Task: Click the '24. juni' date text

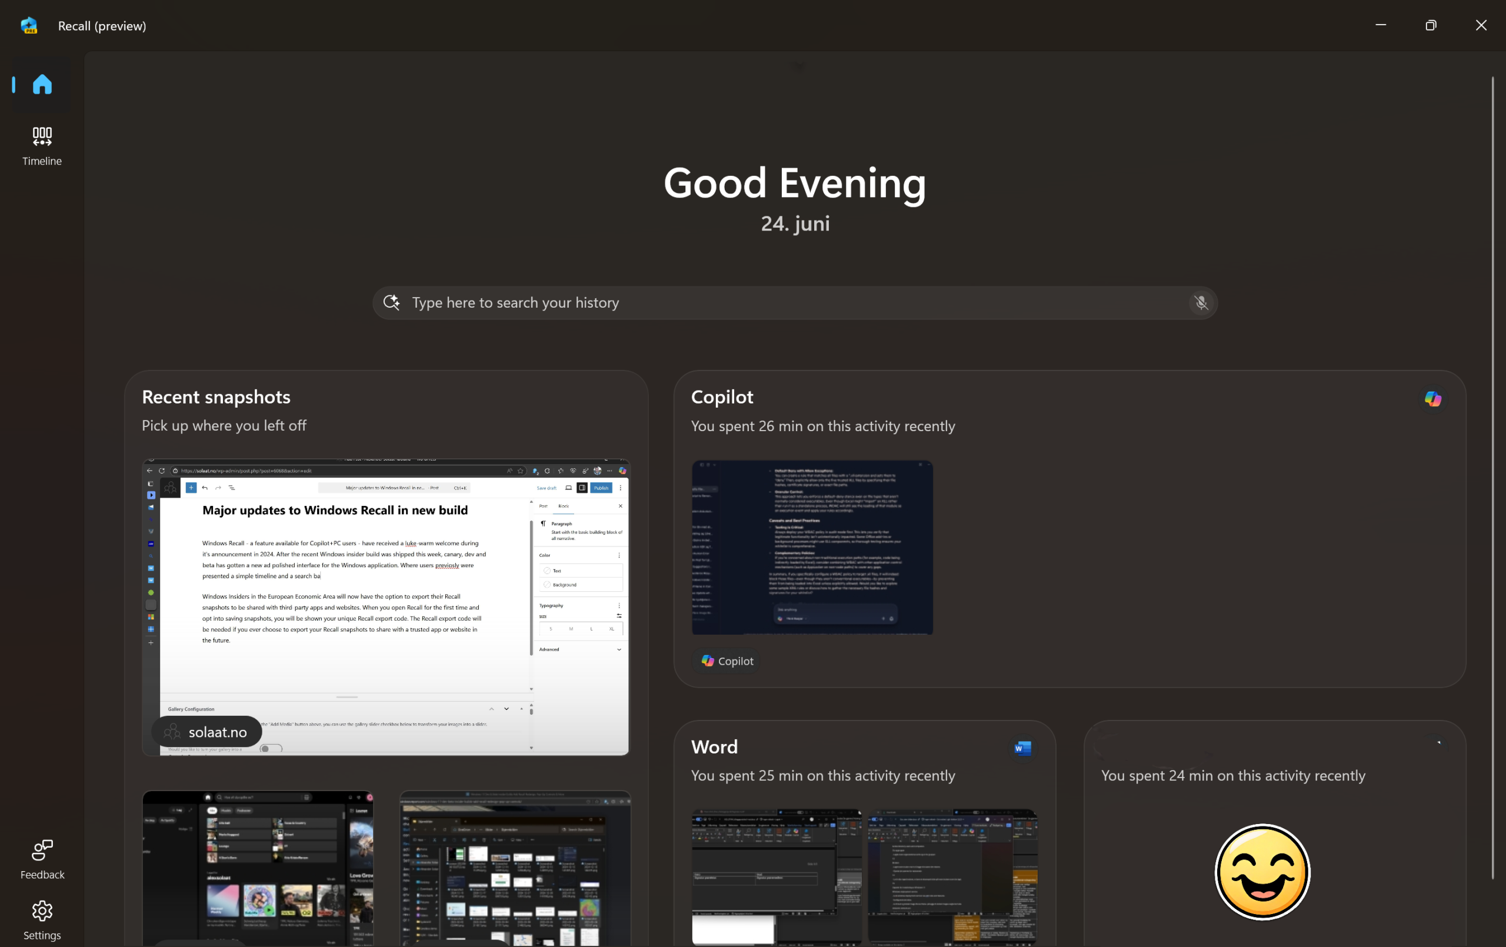Action: pyautogui.click(x=795, y=224)
